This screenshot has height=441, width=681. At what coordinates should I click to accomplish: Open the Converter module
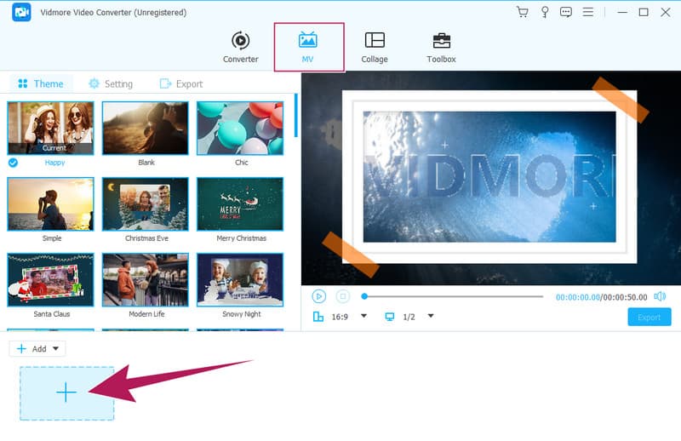pyautogui.click(x=241, y=47)
